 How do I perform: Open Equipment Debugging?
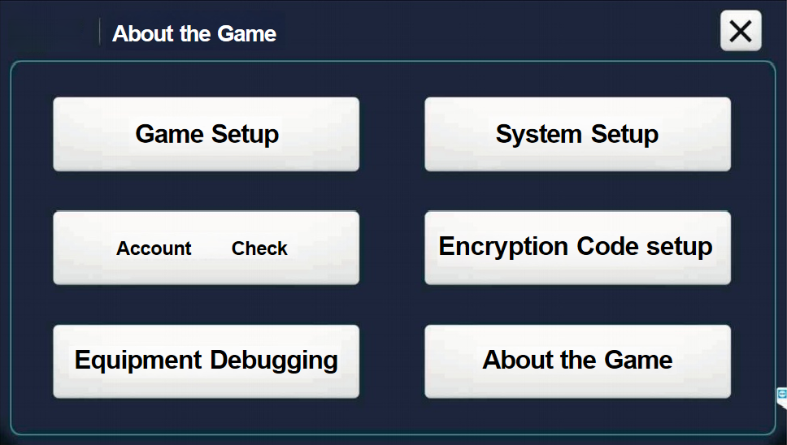coord(207,361)
